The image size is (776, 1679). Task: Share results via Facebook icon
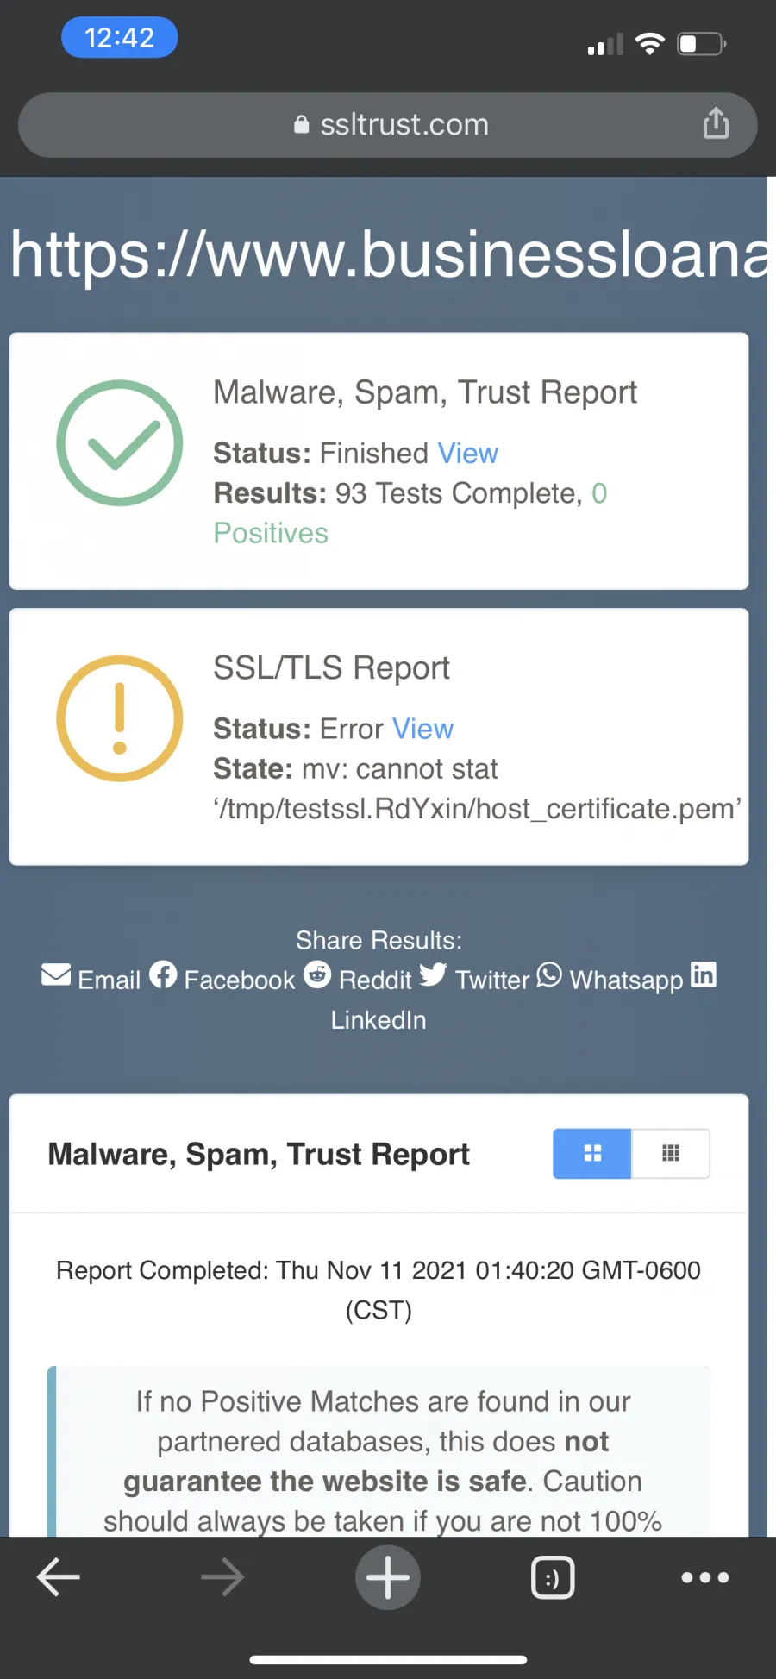pyautogui.click(x=163, y=975)
